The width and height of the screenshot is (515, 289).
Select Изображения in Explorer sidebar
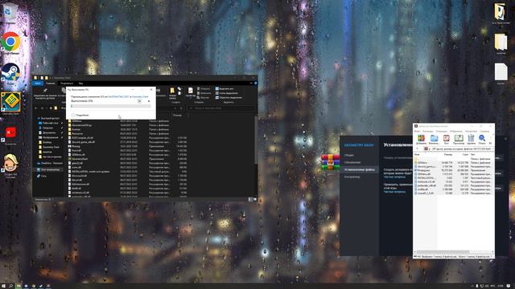50,137
